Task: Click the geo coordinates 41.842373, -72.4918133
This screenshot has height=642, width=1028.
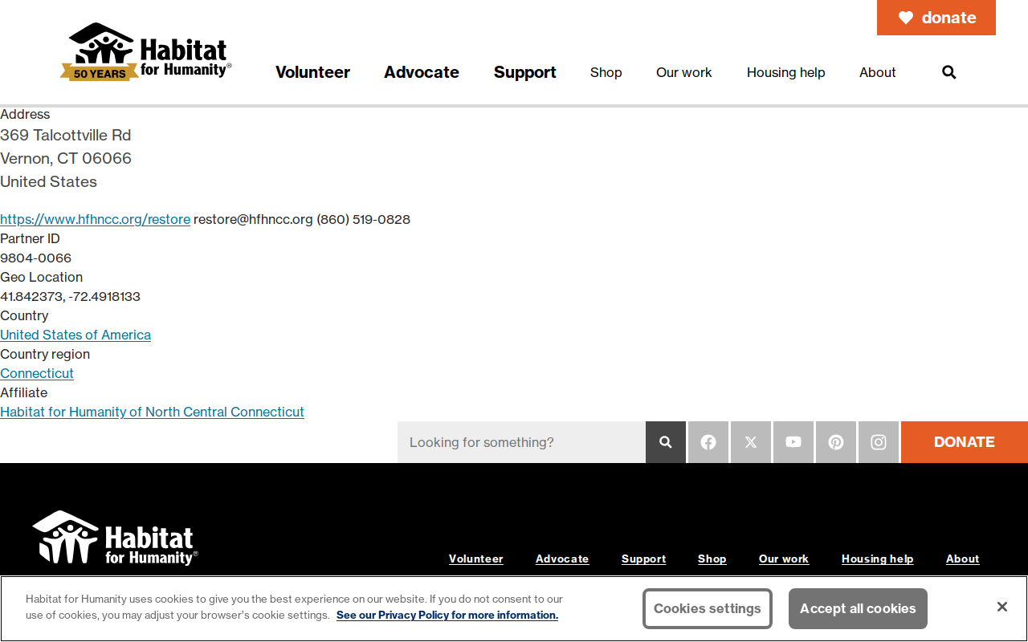Action: click(71, 296)
